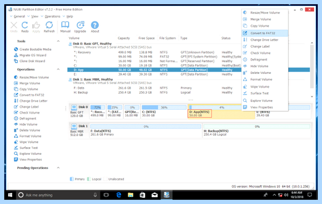322x204 pixels.
Task: Choose Format Volume in sidebar
Action: click(x=30, y=136)
